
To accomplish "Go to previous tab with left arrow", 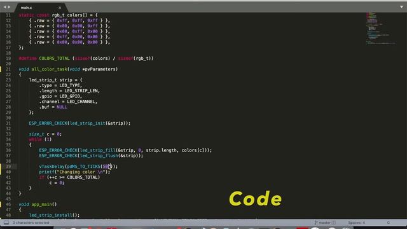I will 4,7.
